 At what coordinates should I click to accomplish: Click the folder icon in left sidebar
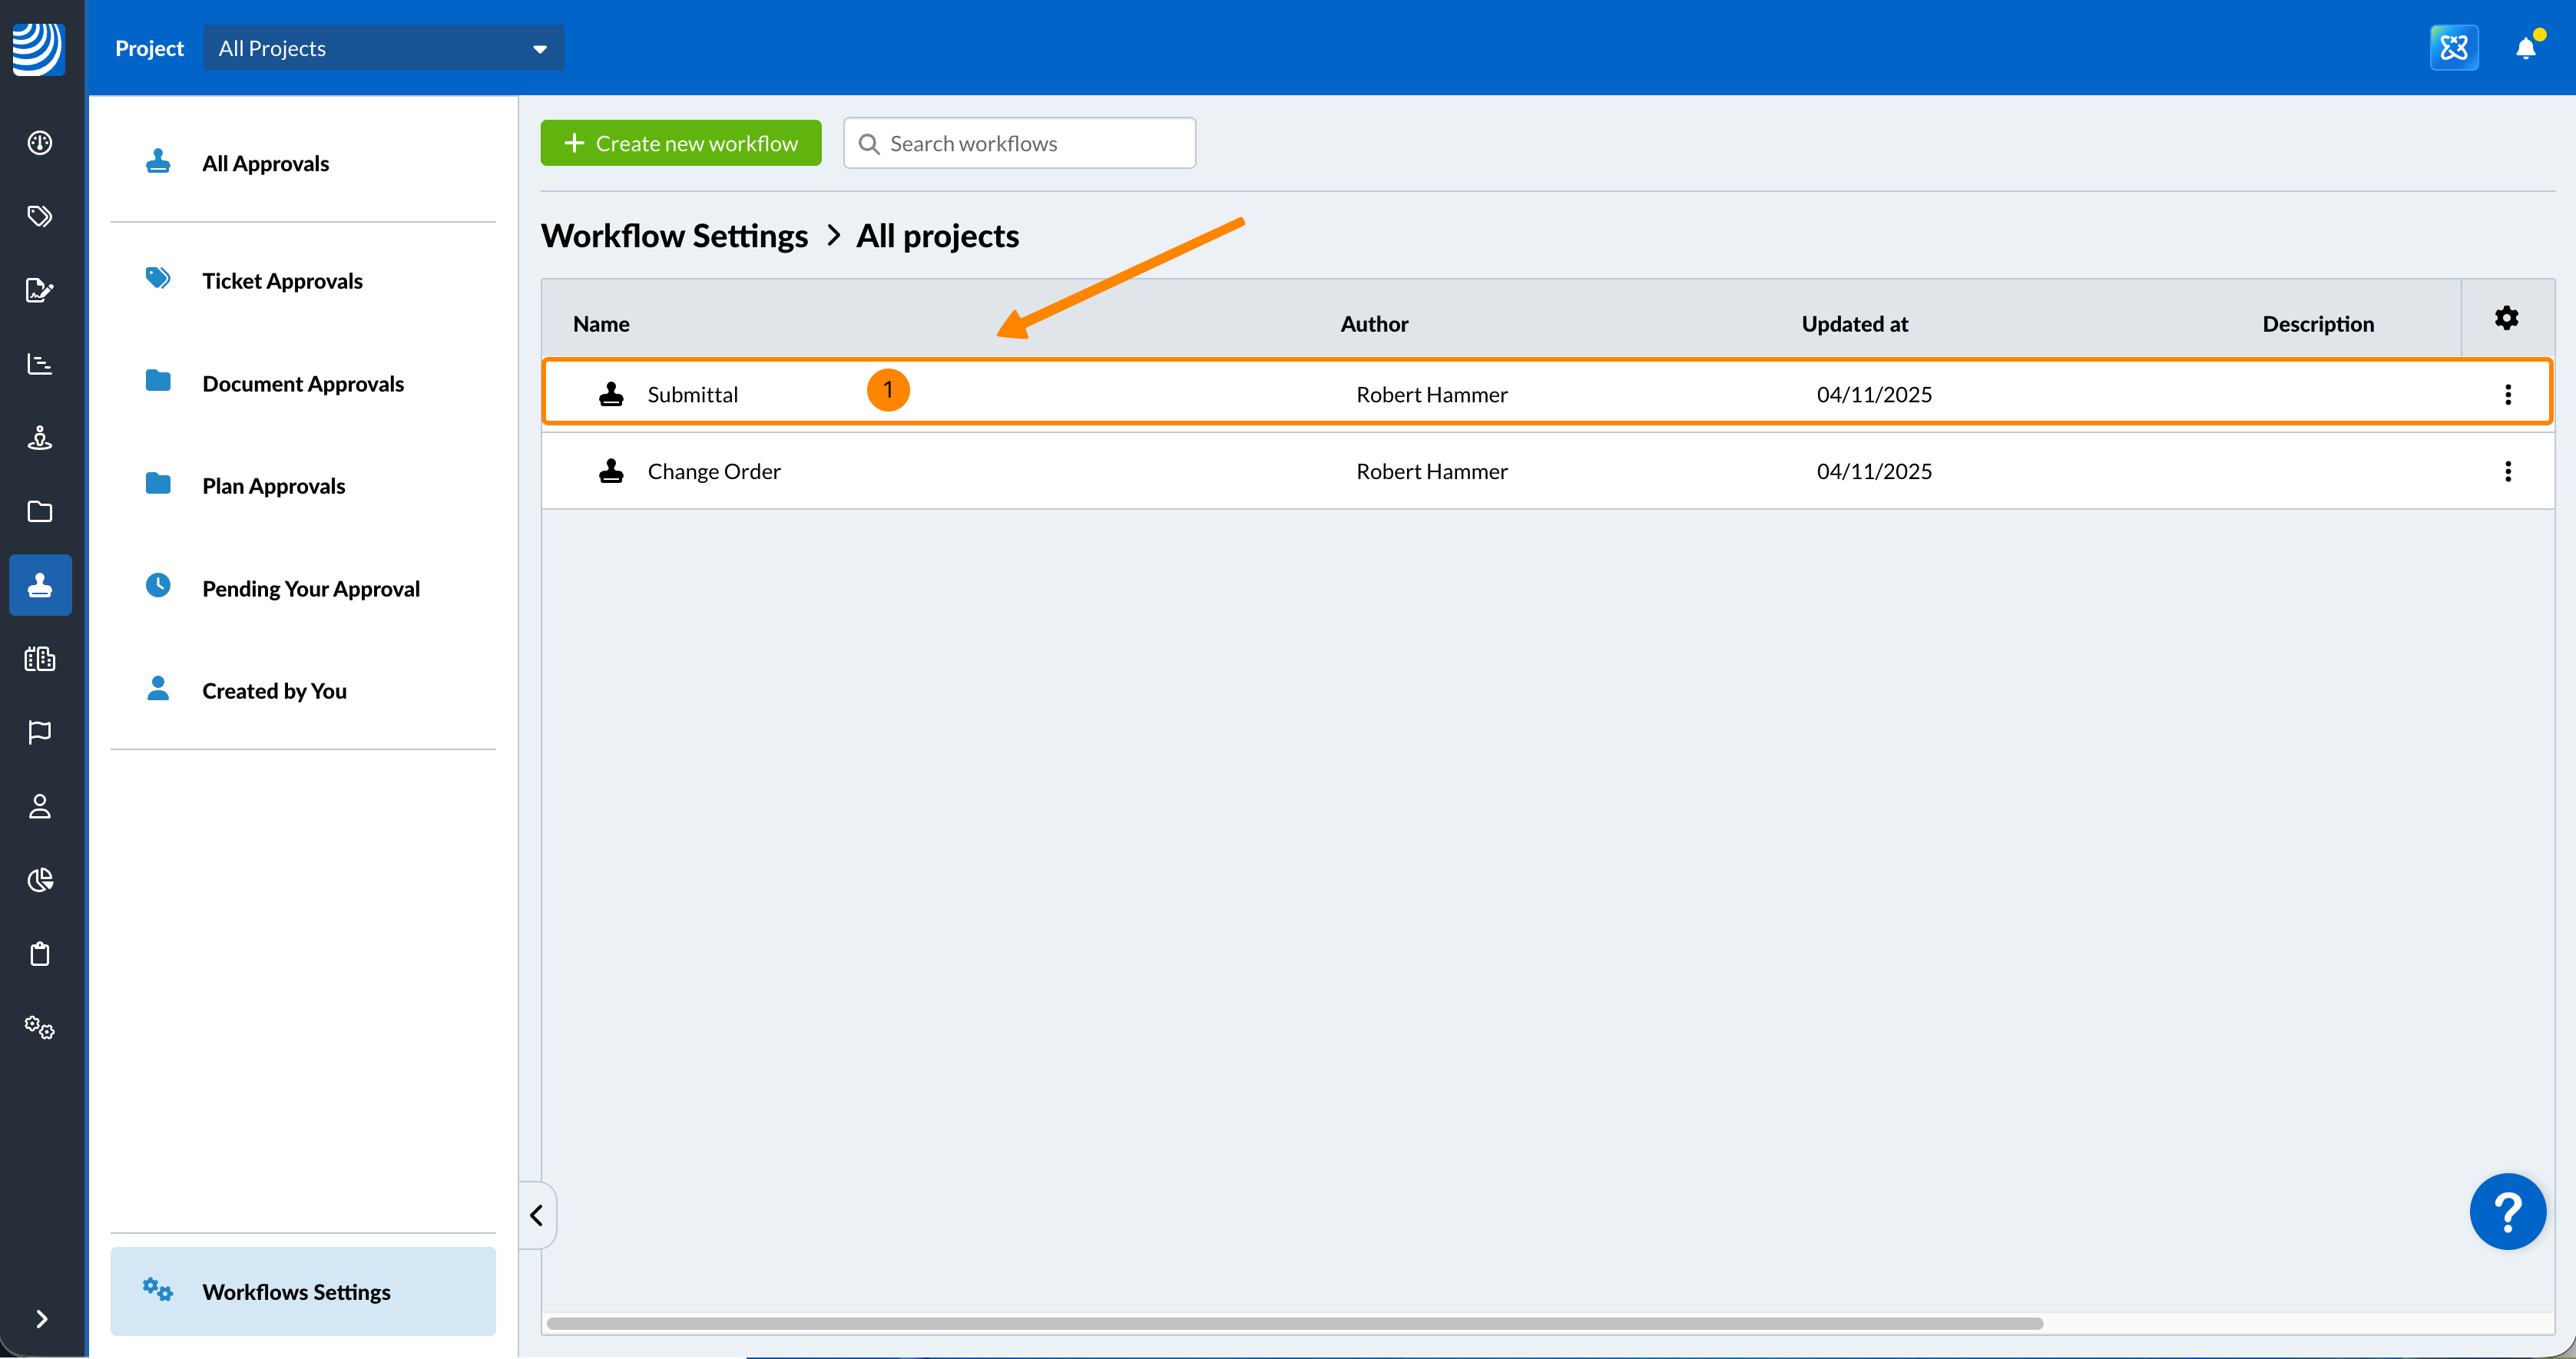[x=40, y=511]
